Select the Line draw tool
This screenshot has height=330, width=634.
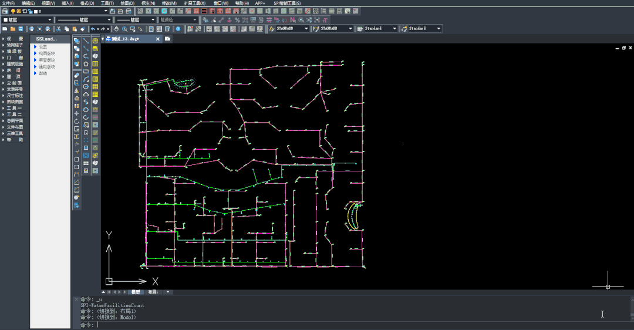click(x=86, y=41)
